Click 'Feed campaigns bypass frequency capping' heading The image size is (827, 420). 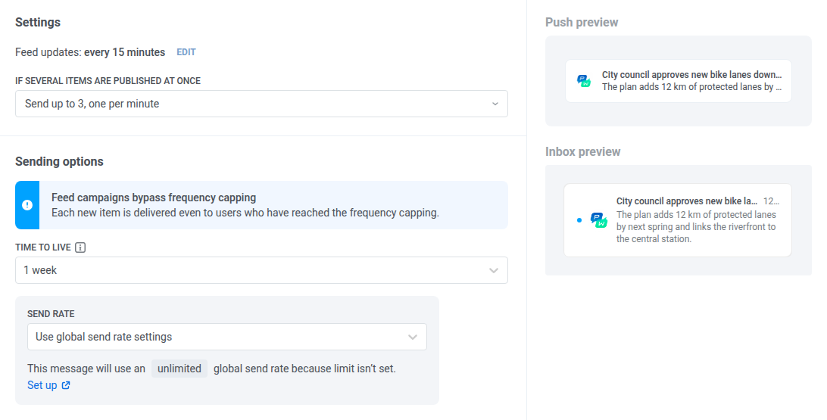coord(154,198)
